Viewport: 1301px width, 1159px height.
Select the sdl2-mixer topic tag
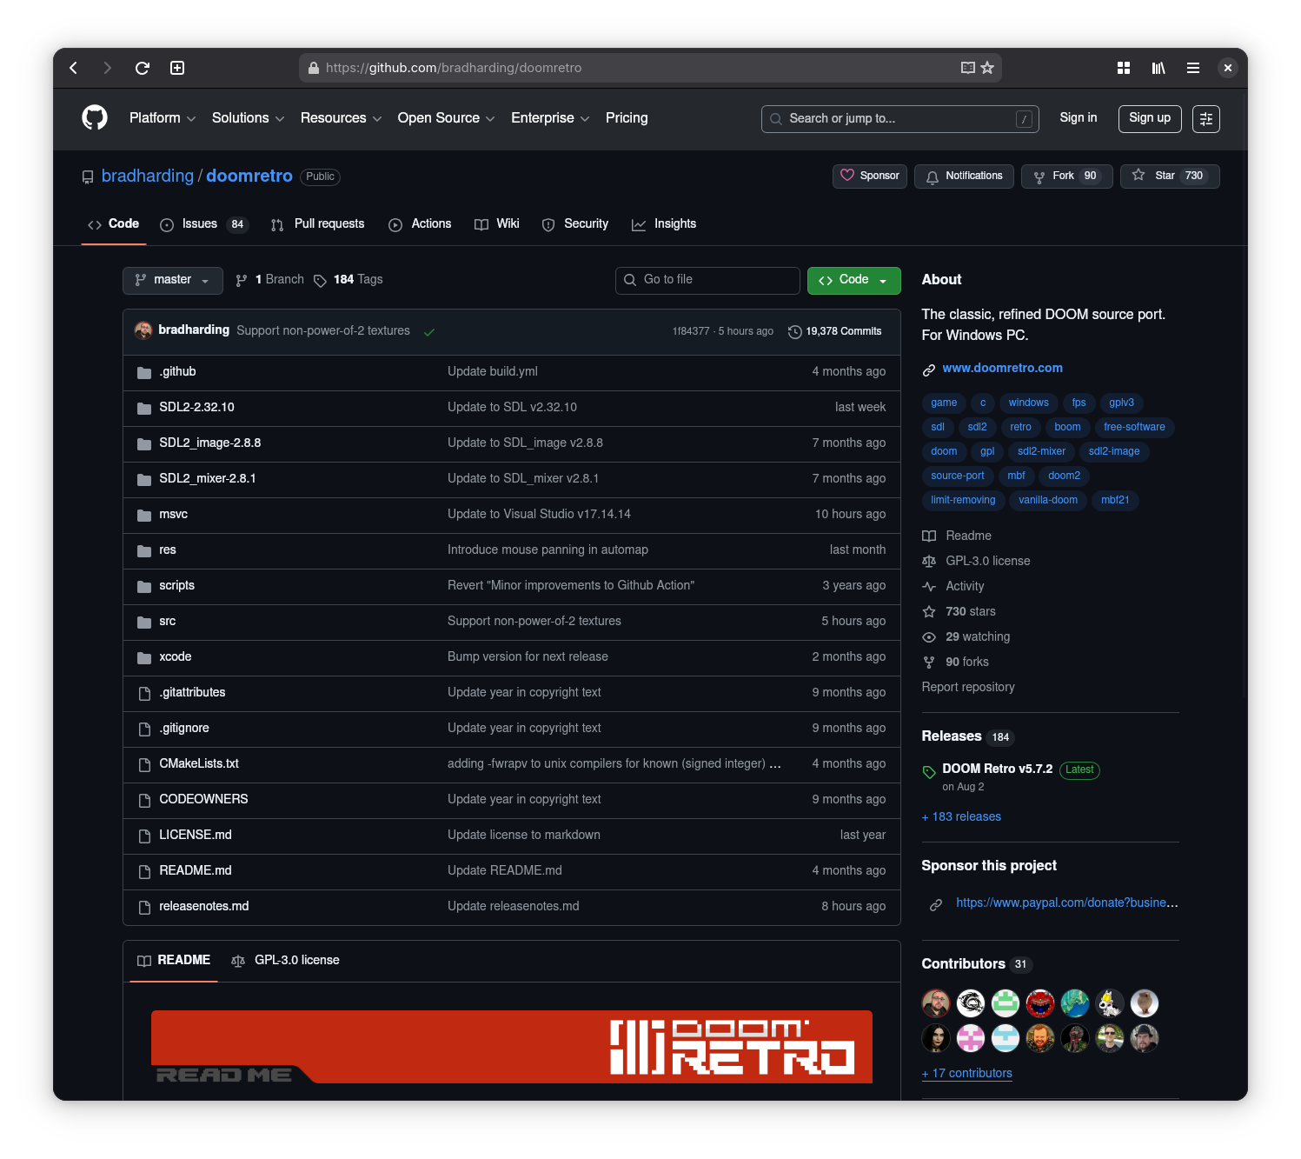pos(1041,451)
